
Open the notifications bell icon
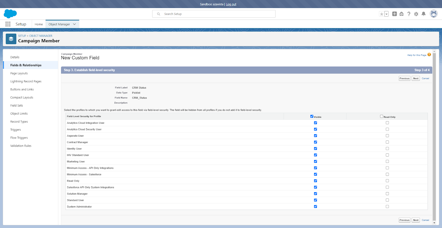pyautogui.click(x=423, y=14)
